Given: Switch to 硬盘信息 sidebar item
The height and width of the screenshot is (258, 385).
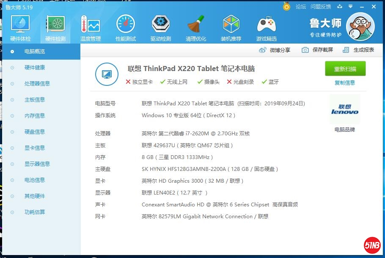Looking at the screenshot, I should tap(34, 132).
